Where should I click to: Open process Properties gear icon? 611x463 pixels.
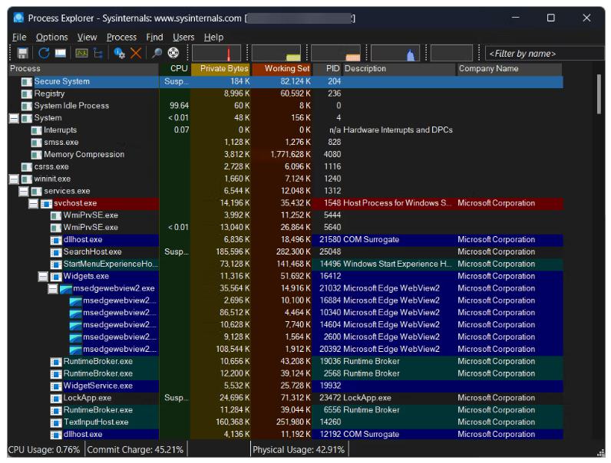tap(119, 53)
